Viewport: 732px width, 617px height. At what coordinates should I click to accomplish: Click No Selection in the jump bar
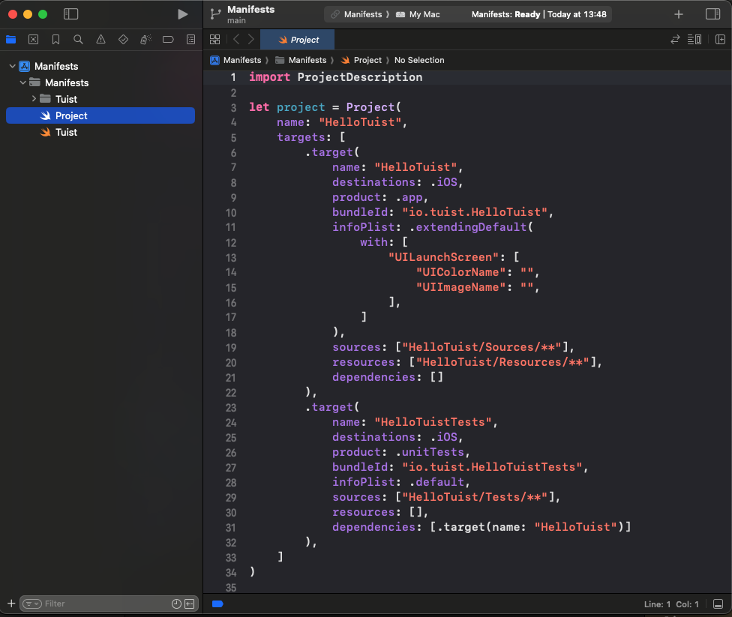419,60
